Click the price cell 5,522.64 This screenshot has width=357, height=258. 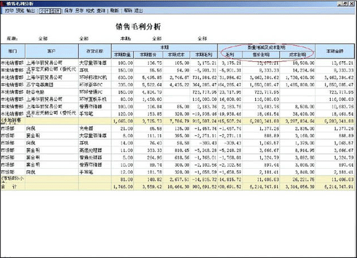pyautogui.click(x=148, y=85)
